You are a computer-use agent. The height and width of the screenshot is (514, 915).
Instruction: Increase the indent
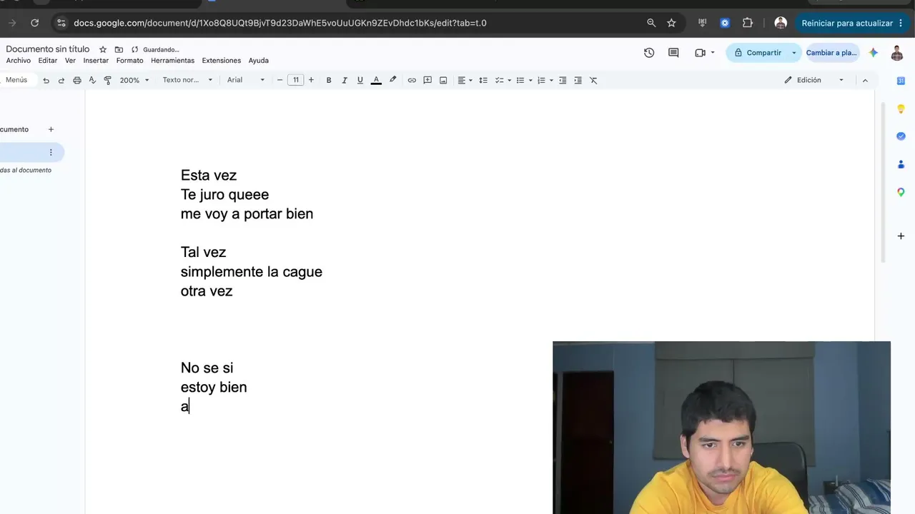578,80
